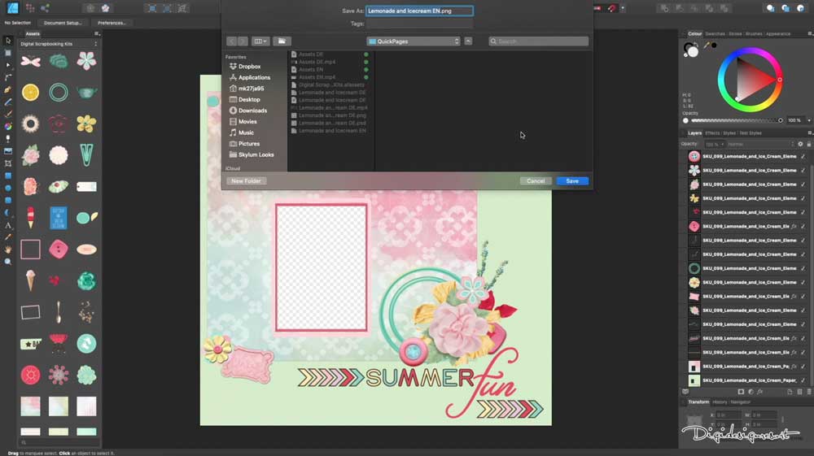The height and width of the screenshot is (456, 814).
Task: Go back in the save dialog
Action: [231, 41]
